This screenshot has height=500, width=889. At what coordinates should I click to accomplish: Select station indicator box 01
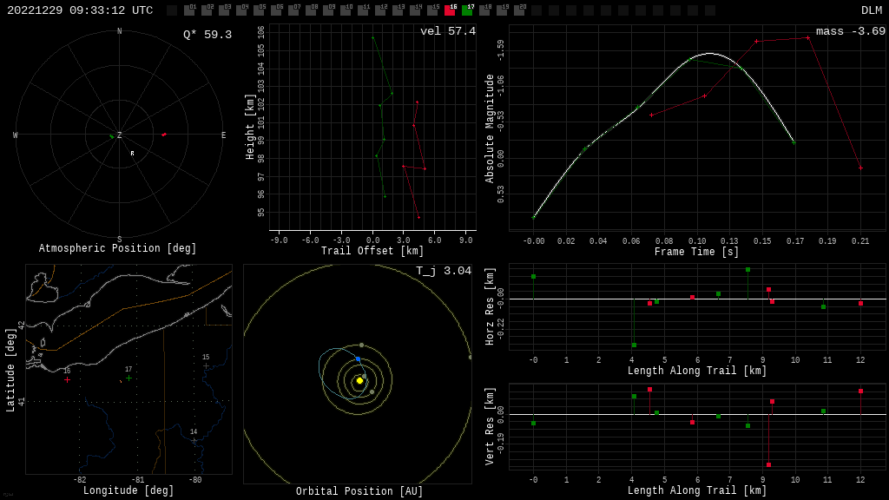point(189,10)
